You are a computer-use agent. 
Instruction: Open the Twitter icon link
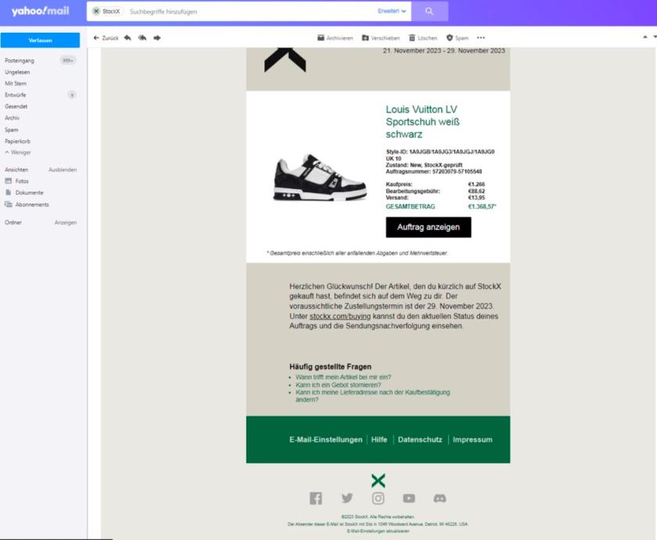pos(347,498)
